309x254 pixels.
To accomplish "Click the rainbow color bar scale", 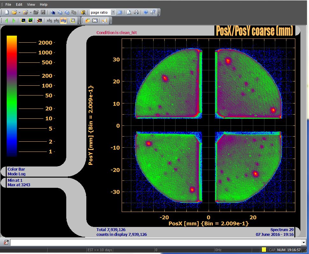I will tap(12, 96).
